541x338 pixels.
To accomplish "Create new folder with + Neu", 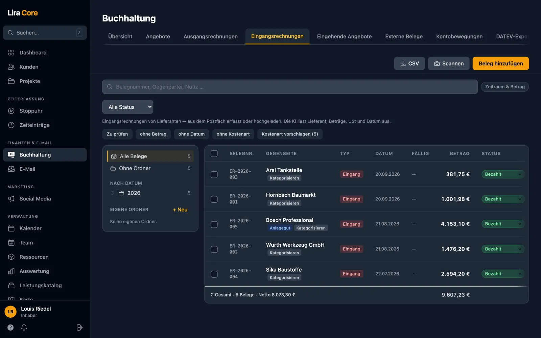I will 180,210.
